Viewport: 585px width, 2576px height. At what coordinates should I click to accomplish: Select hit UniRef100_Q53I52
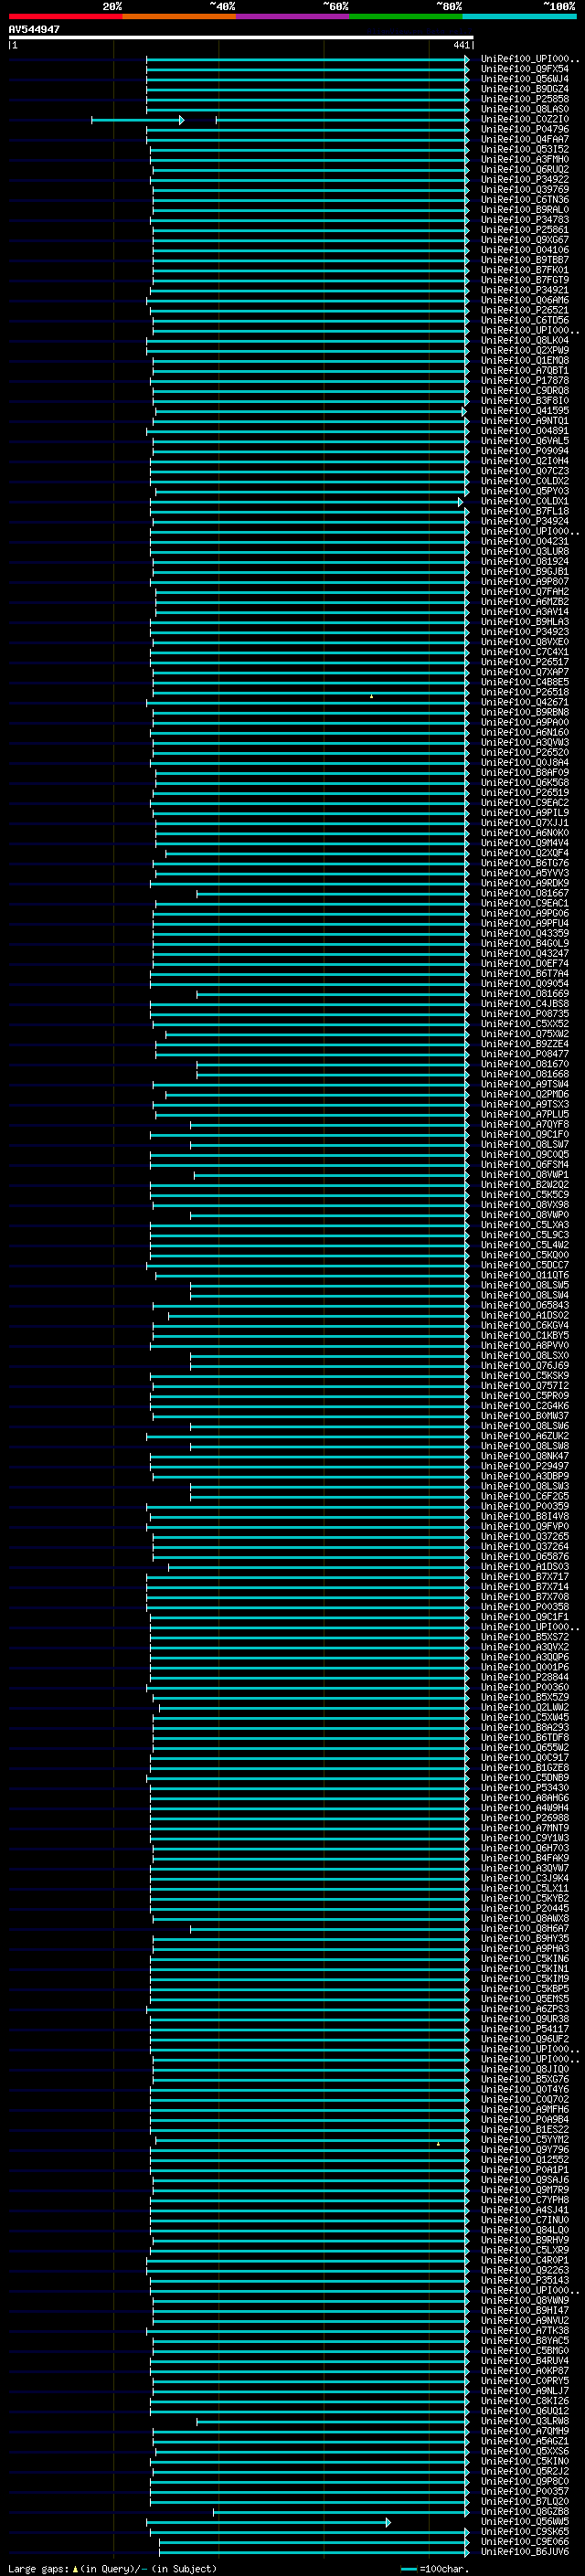525,149
